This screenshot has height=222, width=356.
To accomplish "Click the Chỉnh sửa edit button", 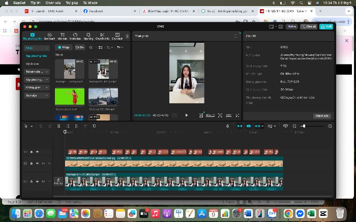I will pos(322,116).
